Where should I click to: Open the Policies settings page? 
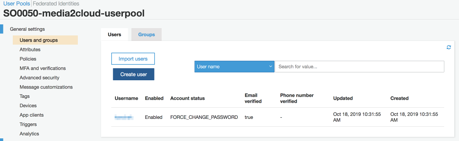(28, 59)
